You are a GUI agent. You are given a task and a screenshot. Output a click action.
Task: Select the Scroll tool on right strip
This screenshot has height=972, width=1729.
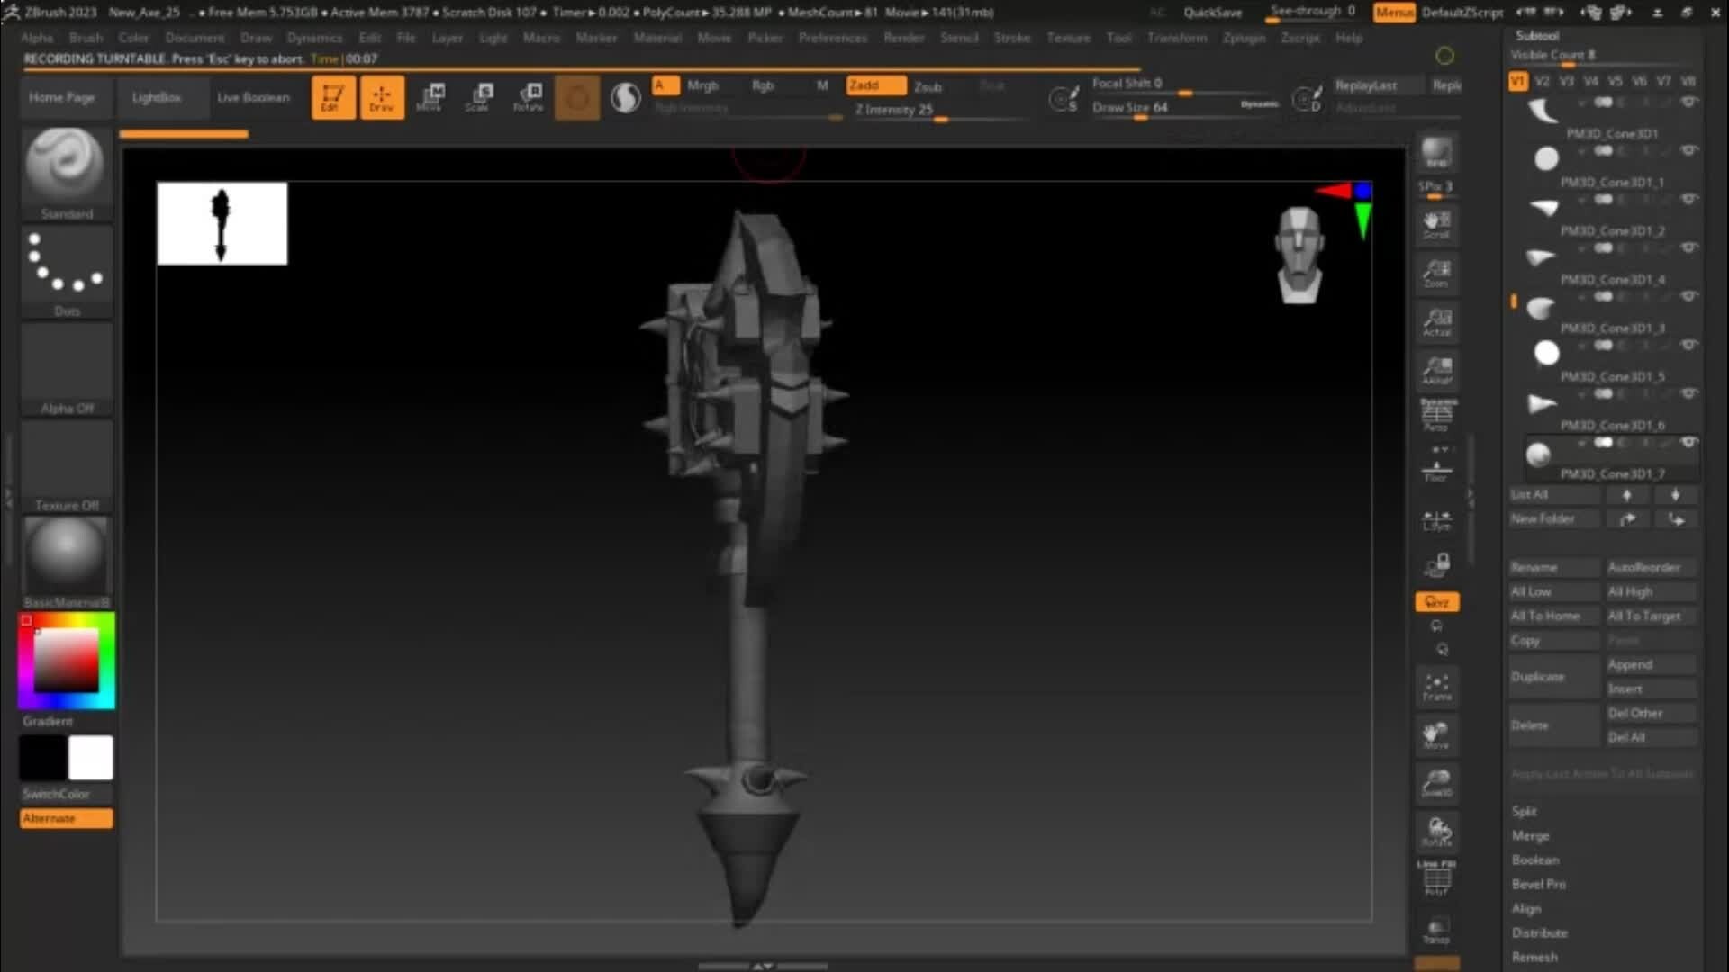(1435, 225)
